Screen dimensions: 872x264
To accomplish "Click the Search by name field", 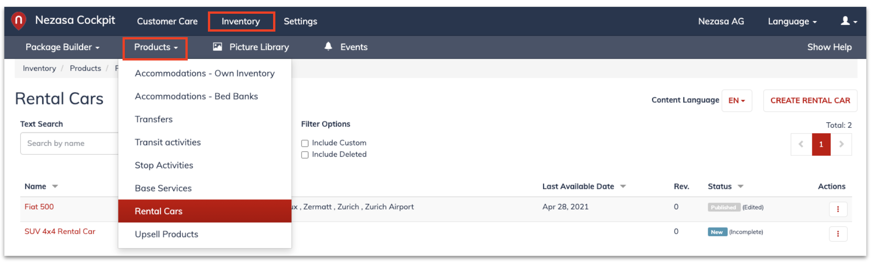I will [69, 143].
